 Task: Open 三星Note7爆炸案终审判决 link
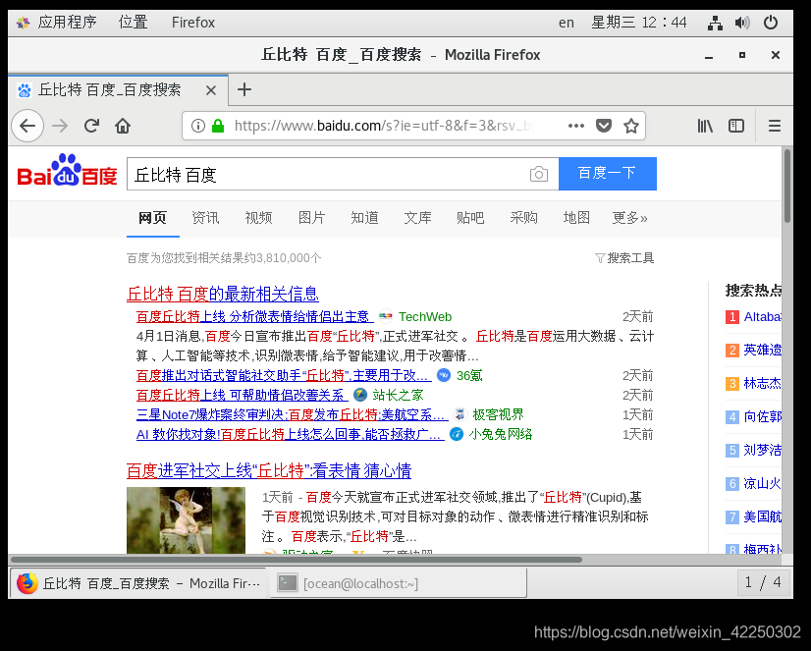(x=292, y=414)
